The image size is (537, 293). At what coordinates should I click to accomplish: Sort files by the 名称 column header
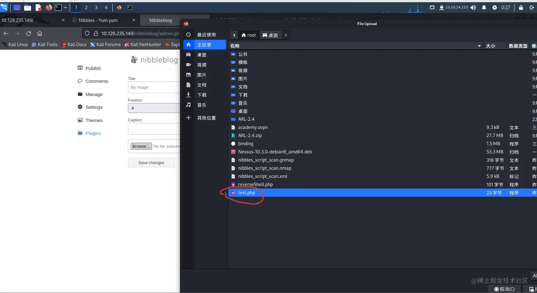click(355, 46)
